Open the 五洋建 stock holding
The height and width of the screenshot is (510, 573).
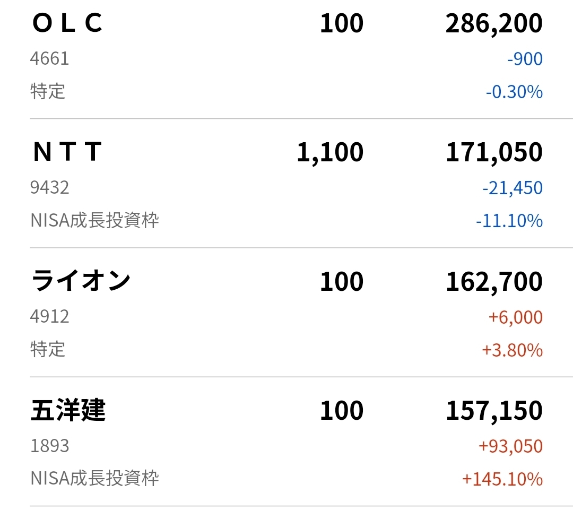(68, 410)
